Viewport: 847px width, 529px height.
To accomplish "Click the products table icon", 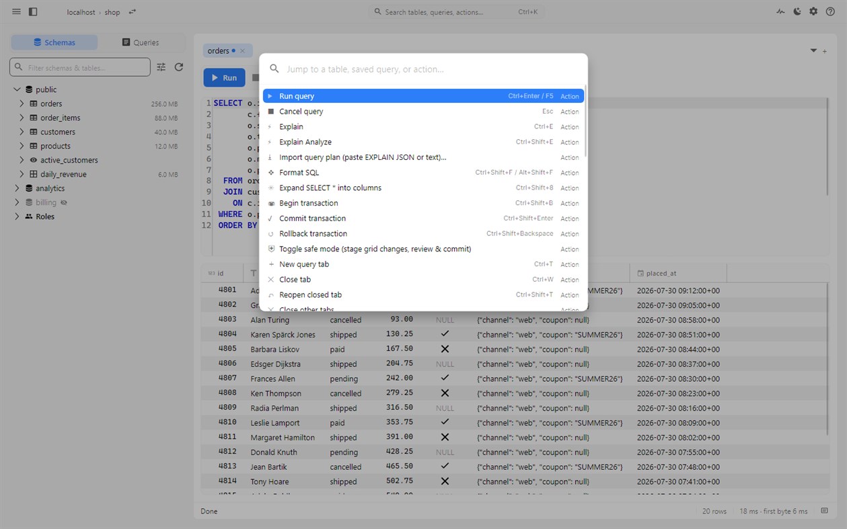I will coord(34,146).
